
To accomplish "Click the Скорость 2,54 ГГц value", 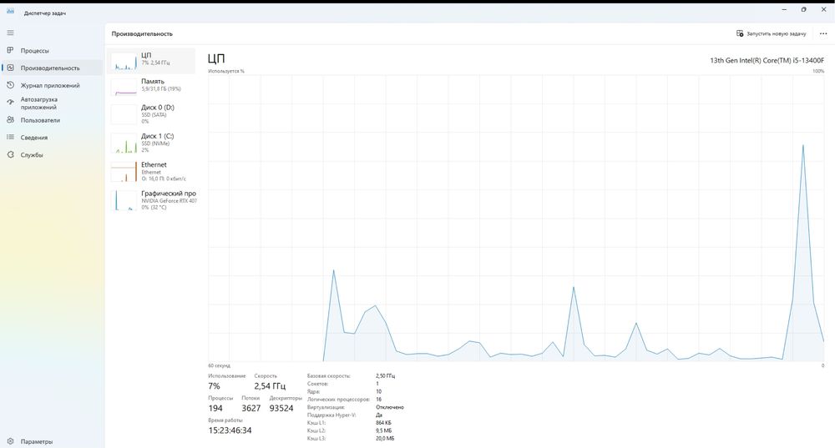I will tap(270, 386).
